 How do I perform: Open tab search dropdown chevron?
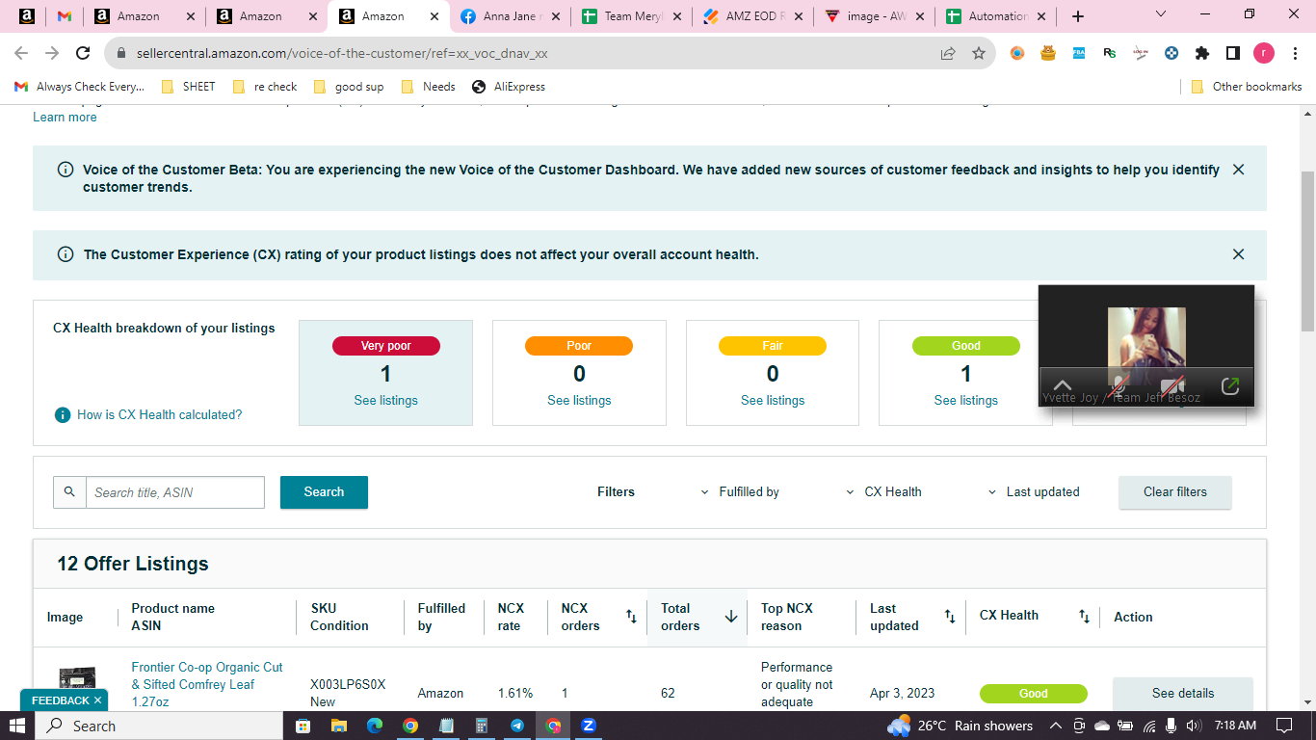(x=1160, y=14)
